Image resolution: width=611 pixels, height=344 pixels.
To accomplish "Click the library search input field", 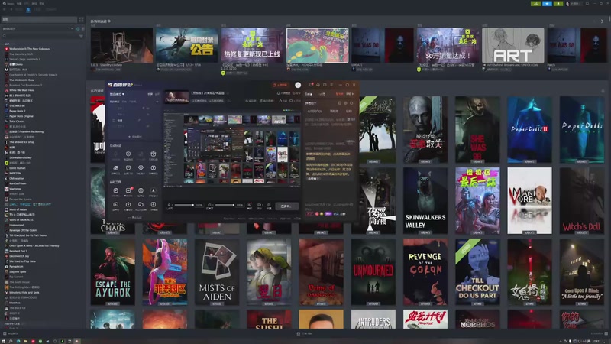I will (40, 36).
